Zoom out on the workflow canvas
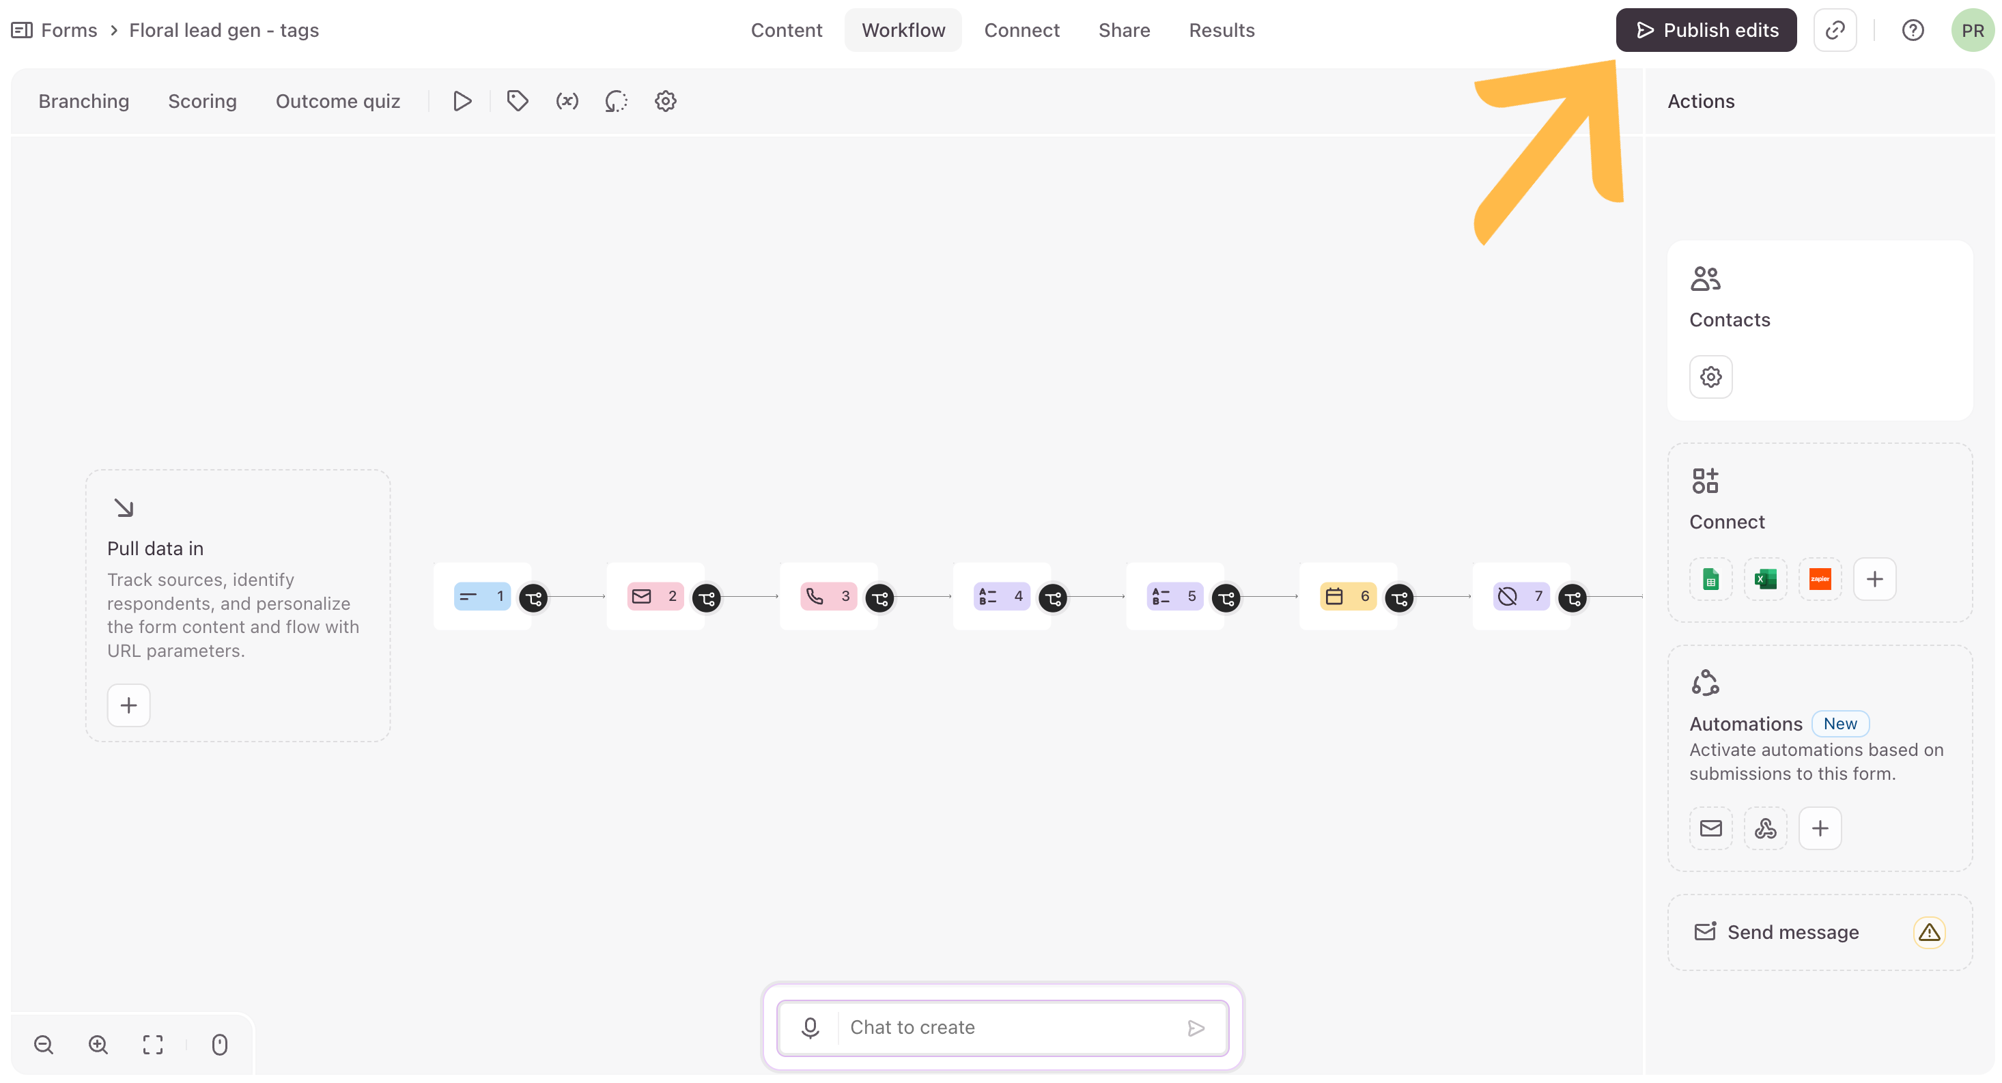Screen dimensions: 2002x1083 pyautogui.click(x=44, y=1044)
